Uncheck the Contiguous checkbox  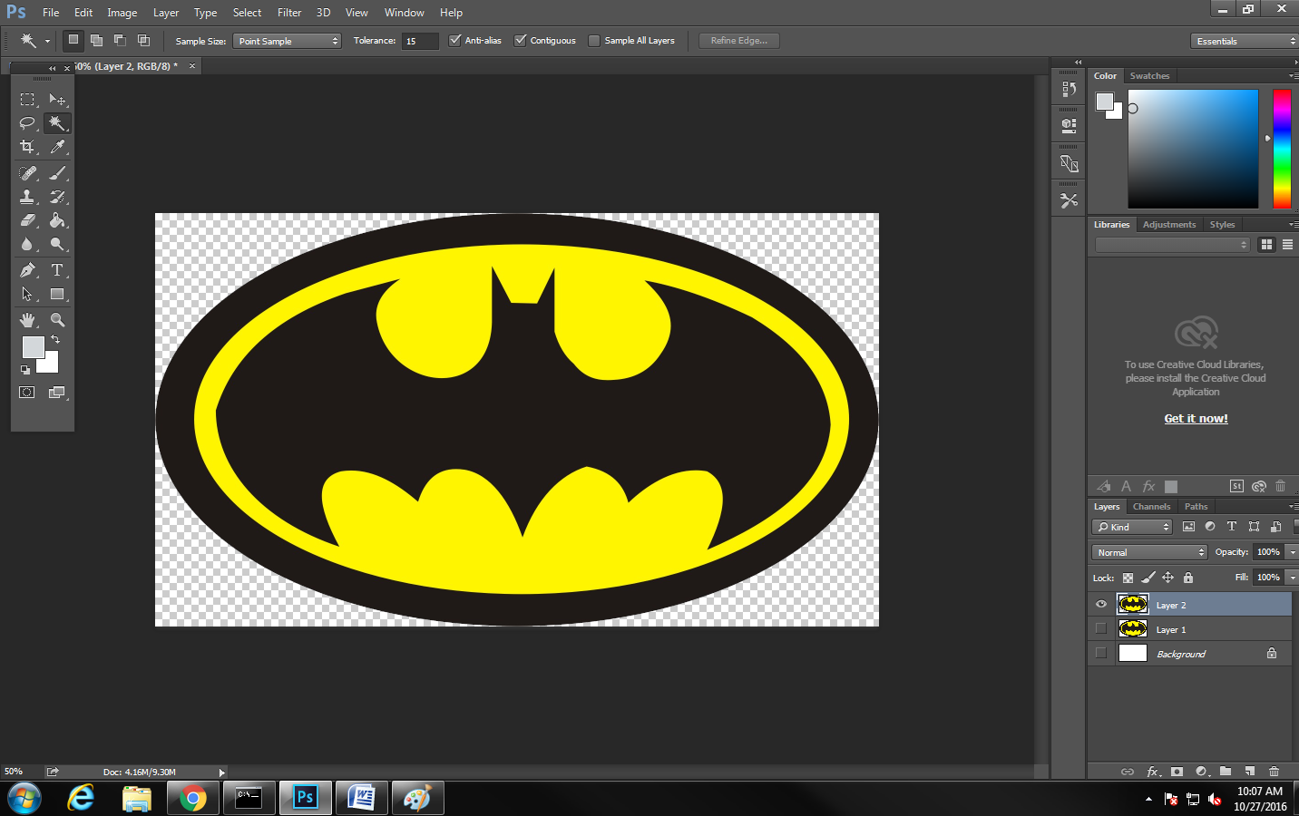(x=521, y=40)
